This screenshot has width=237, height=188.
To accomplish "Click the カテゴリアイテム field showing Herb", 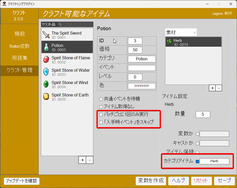I will (214, 161).
